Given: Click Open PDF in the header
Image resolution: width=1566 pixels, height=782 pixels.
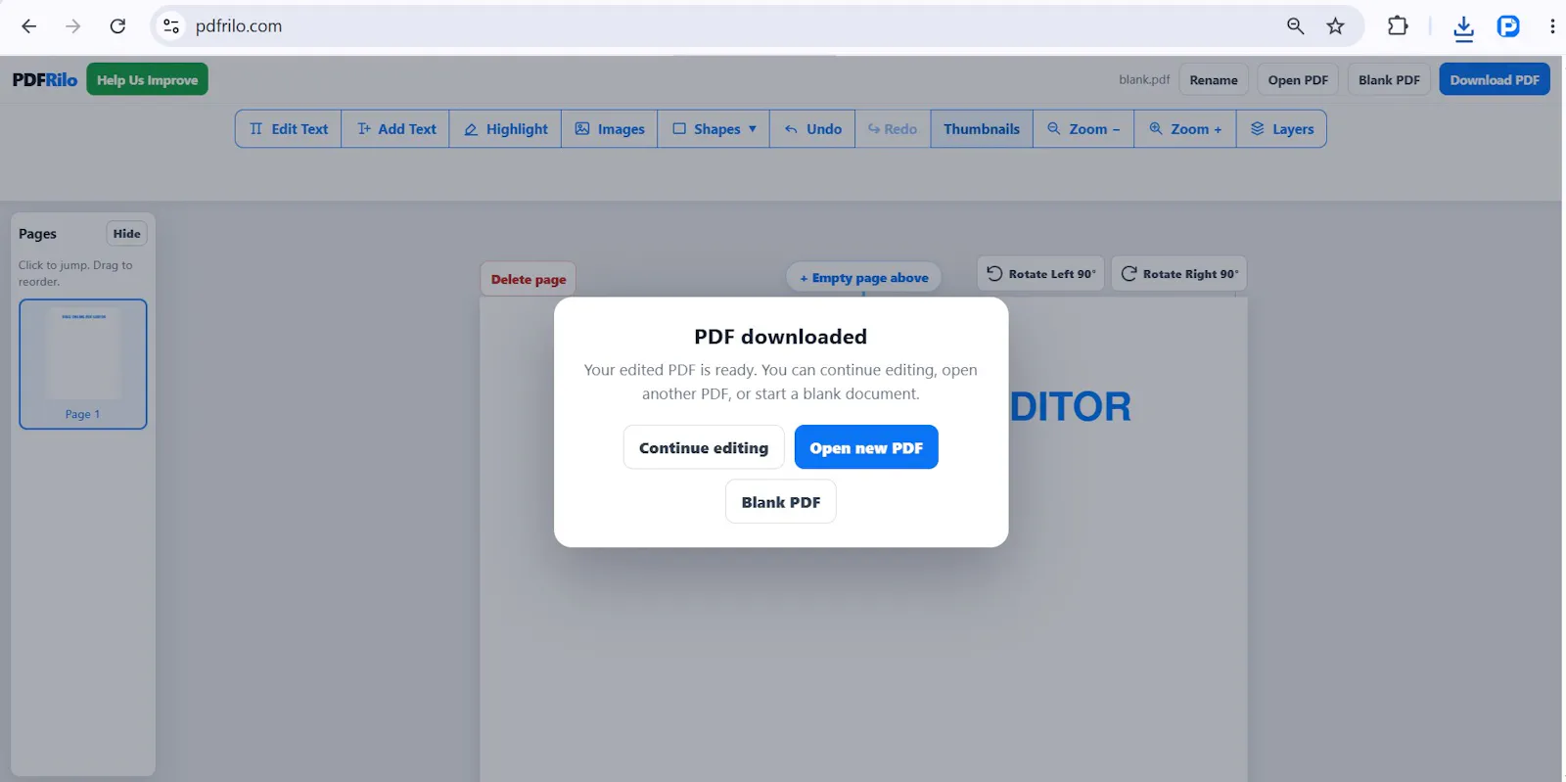Looking at the screenshot, I should tap(1298, 79).
